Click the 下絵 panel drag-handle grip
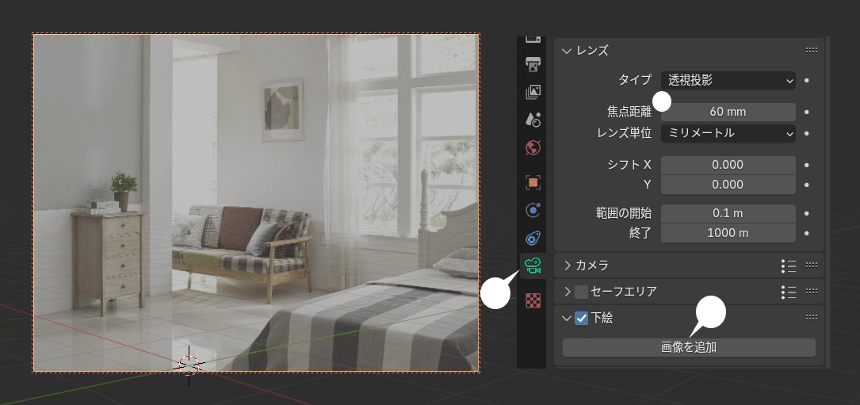This screenshot has width=860, height=405. point(812,318)
